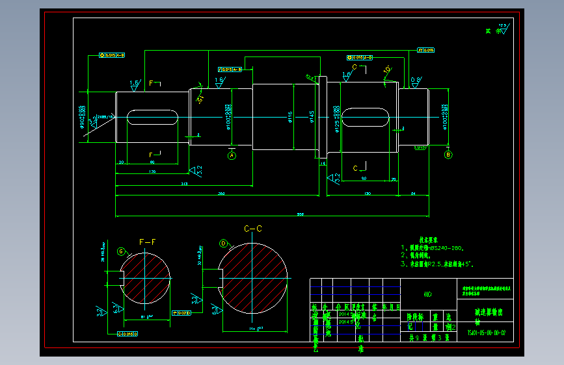Image resolution: width=564 pixels, height=365 pixels.
Task: Select the first 2014.5 date entry
Action: coord(345,314)
